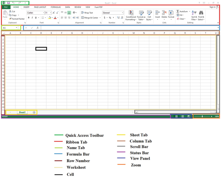
Task: Align text to the right
Action: point(69,18)
